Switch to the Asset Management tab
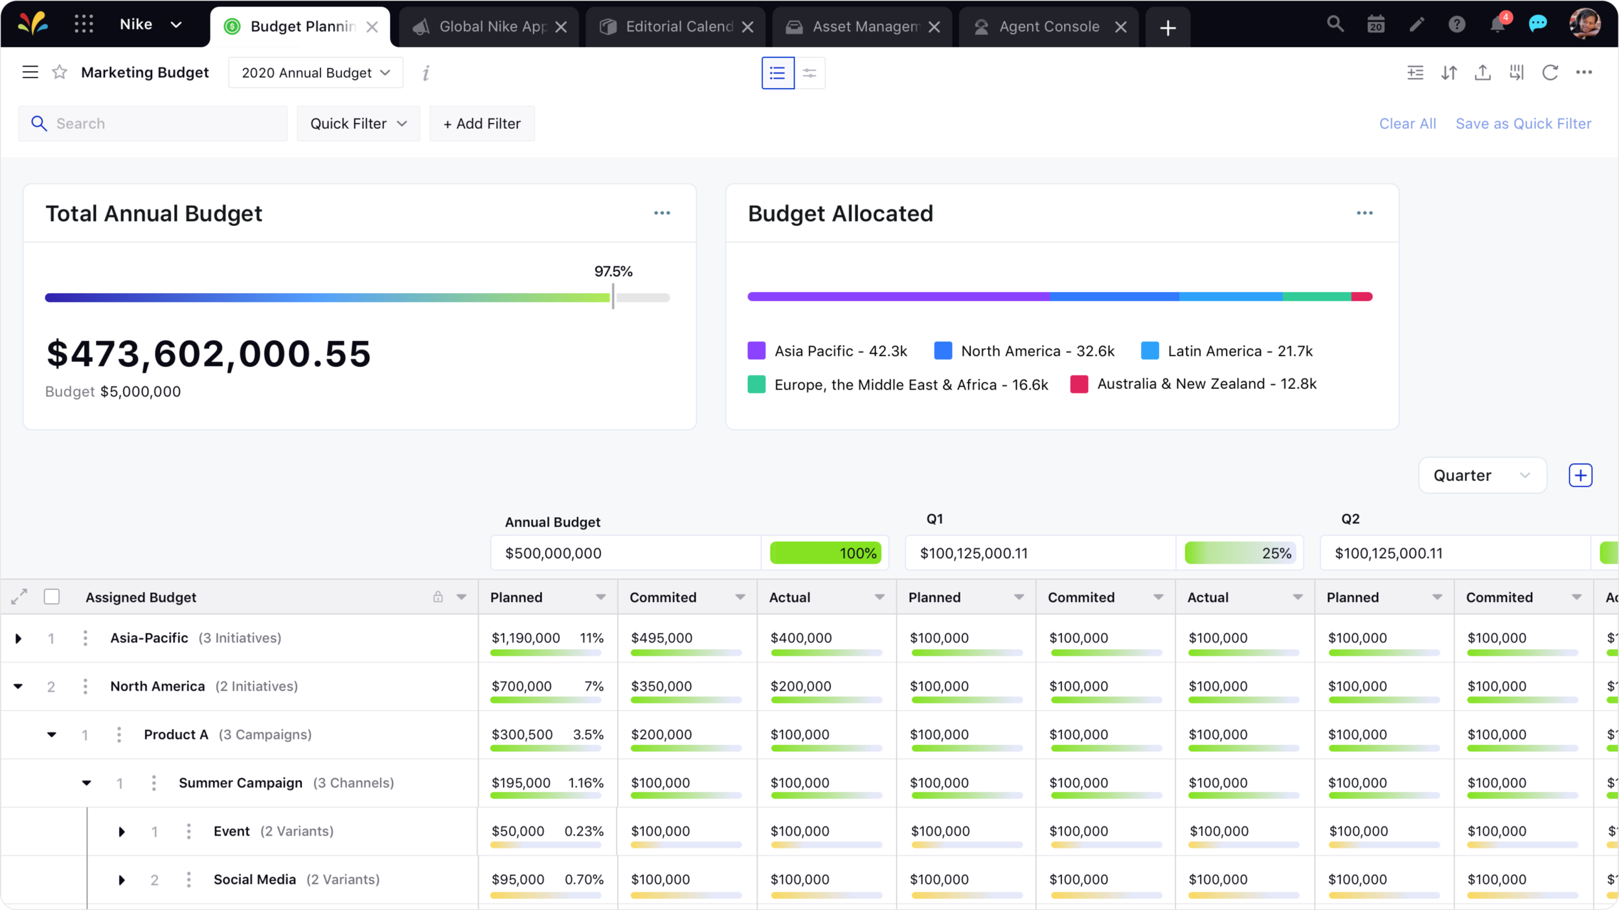The image size is (1619, 910). click(862, 27)
